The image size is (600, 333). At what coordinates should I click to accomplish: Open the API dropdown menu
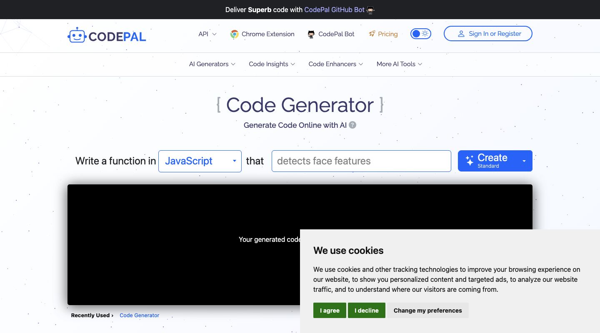point(207,34)
